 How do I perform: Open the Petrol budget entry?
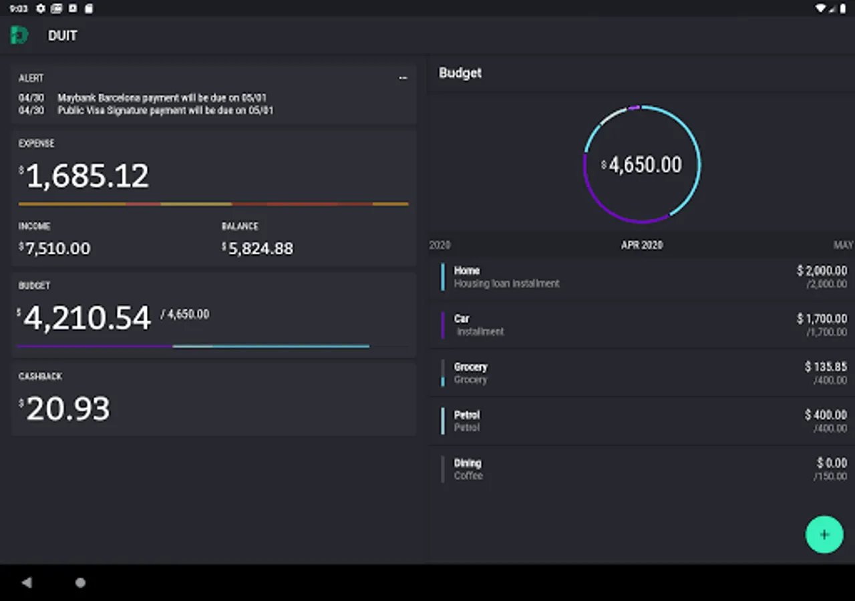[x=641, y=421]
